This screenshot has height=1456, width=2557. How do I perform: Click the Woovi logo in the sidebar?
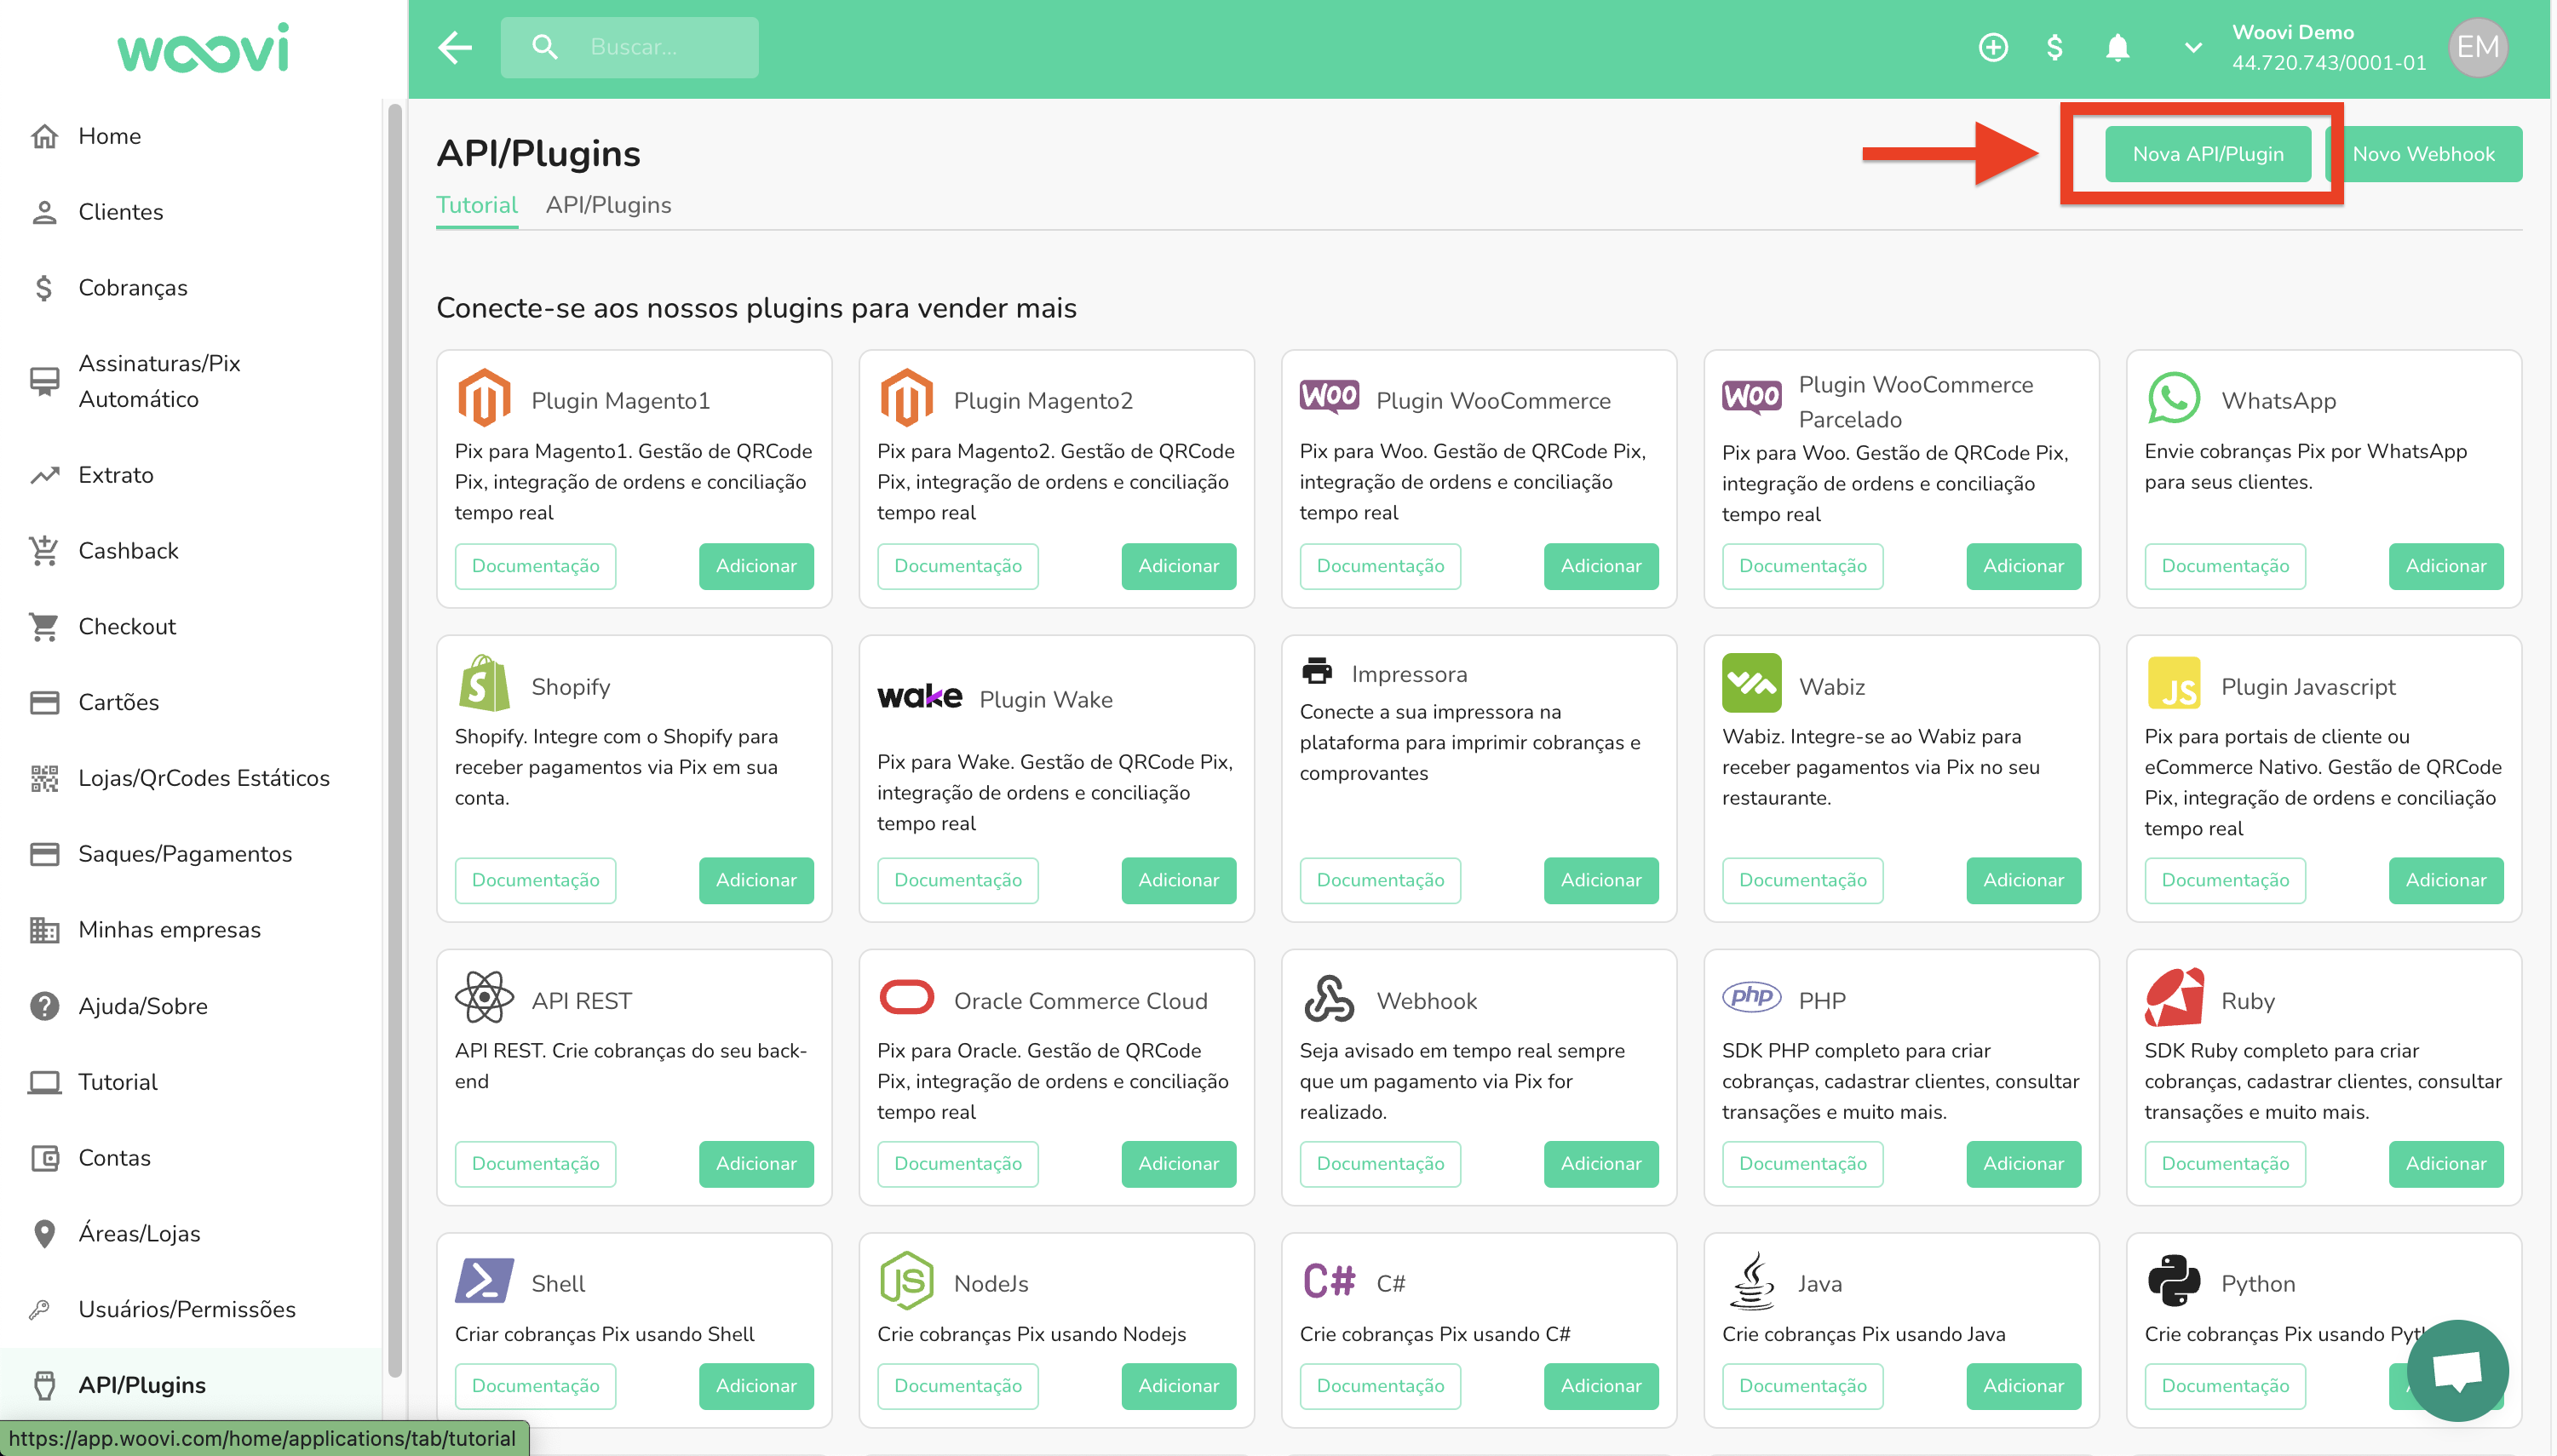click(x=203, y=49)
